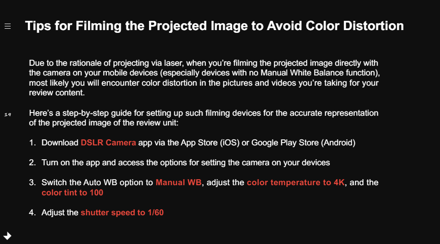Click "color temperature to 4K" highlighted text
Screen dimensions: 440x244
pos(296,182)
